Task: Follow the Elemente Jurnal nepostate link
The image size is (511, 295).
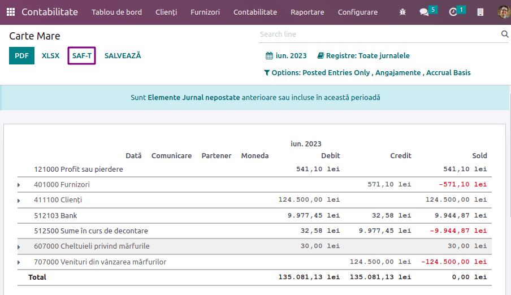Action: [x=193, y=98]
